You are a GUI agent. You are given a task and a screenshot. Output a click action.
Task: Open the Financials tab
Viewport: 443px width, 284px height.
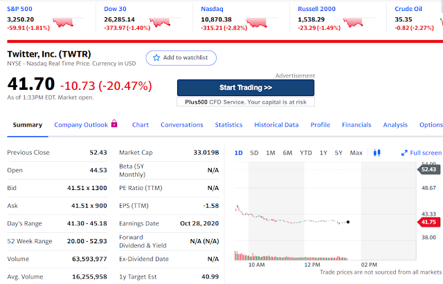(356, 125)
